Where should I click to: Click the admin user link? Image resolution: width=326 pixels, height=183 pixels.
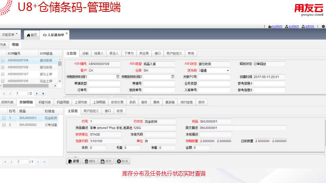pyautogui.click(x=309, y=26)
